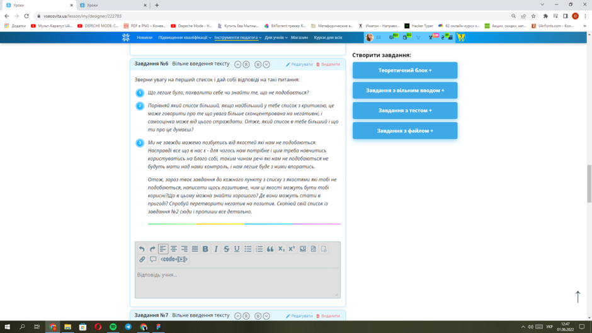Open the Магазин menu item
This screenshot has width=592, height=333.
(x=299, y=37)
